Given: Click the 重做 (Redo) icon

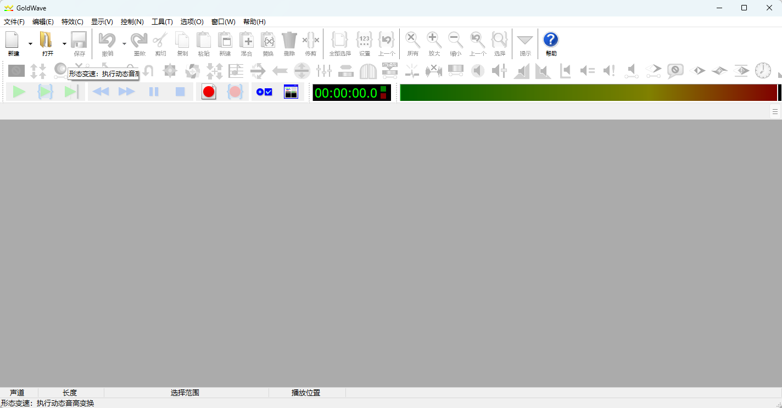Looking at the screenshot, I should 139,43.
